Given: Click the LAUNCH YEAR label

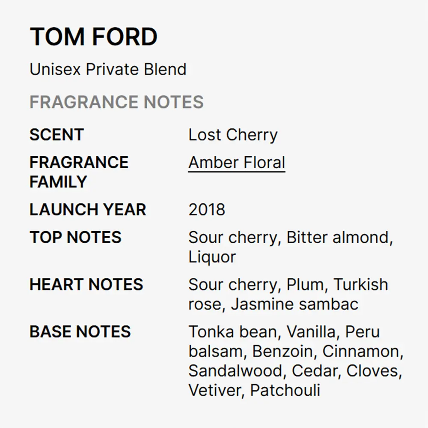Looking at the screenshot, I should coord(88,209).
